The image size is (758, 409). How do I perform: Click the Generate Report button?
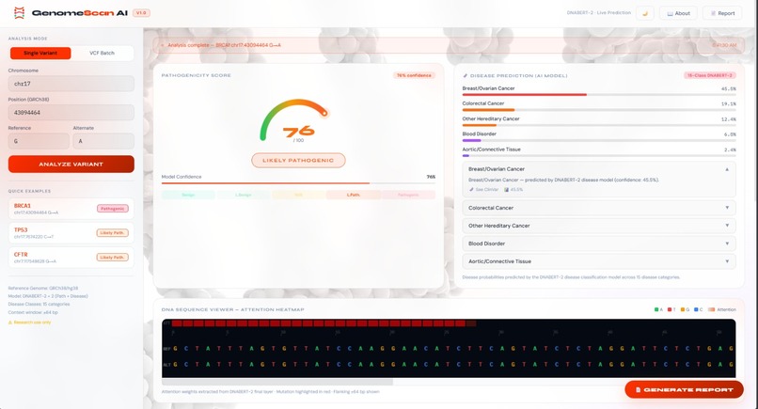(x=684, y=389)
